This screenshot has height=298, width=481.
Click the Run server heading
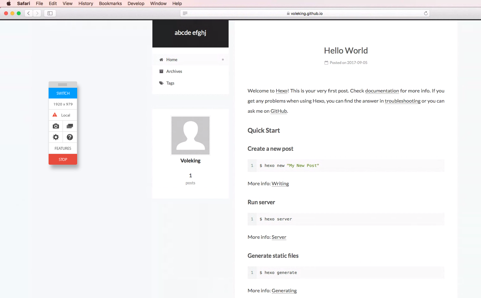coord(261,202)
